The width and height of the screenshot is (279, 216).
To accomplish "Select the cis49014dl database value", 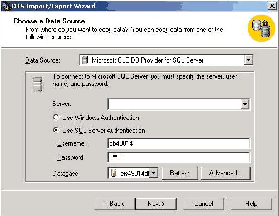I will click(135, 174).
